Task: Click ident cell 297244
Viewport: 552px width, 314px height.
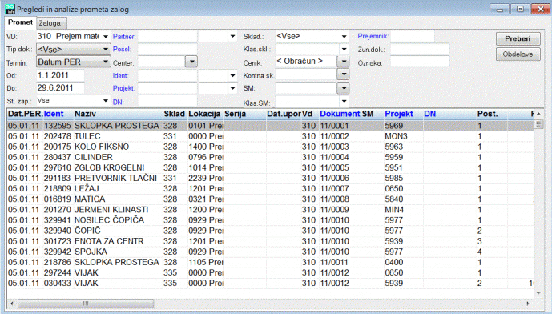Action: [x=58, y=273]
